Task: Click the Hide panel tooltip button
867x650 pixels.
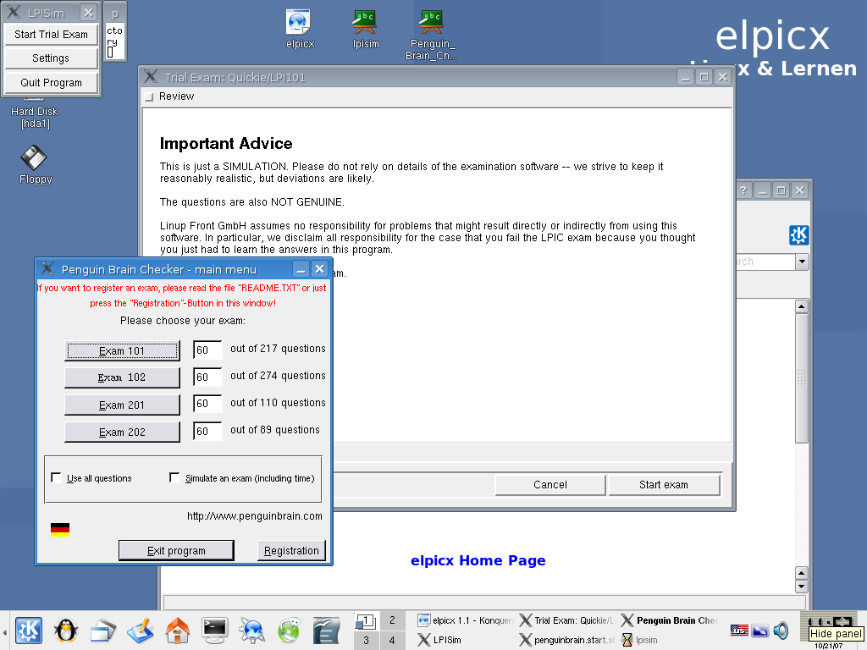Action: point(835,634)
